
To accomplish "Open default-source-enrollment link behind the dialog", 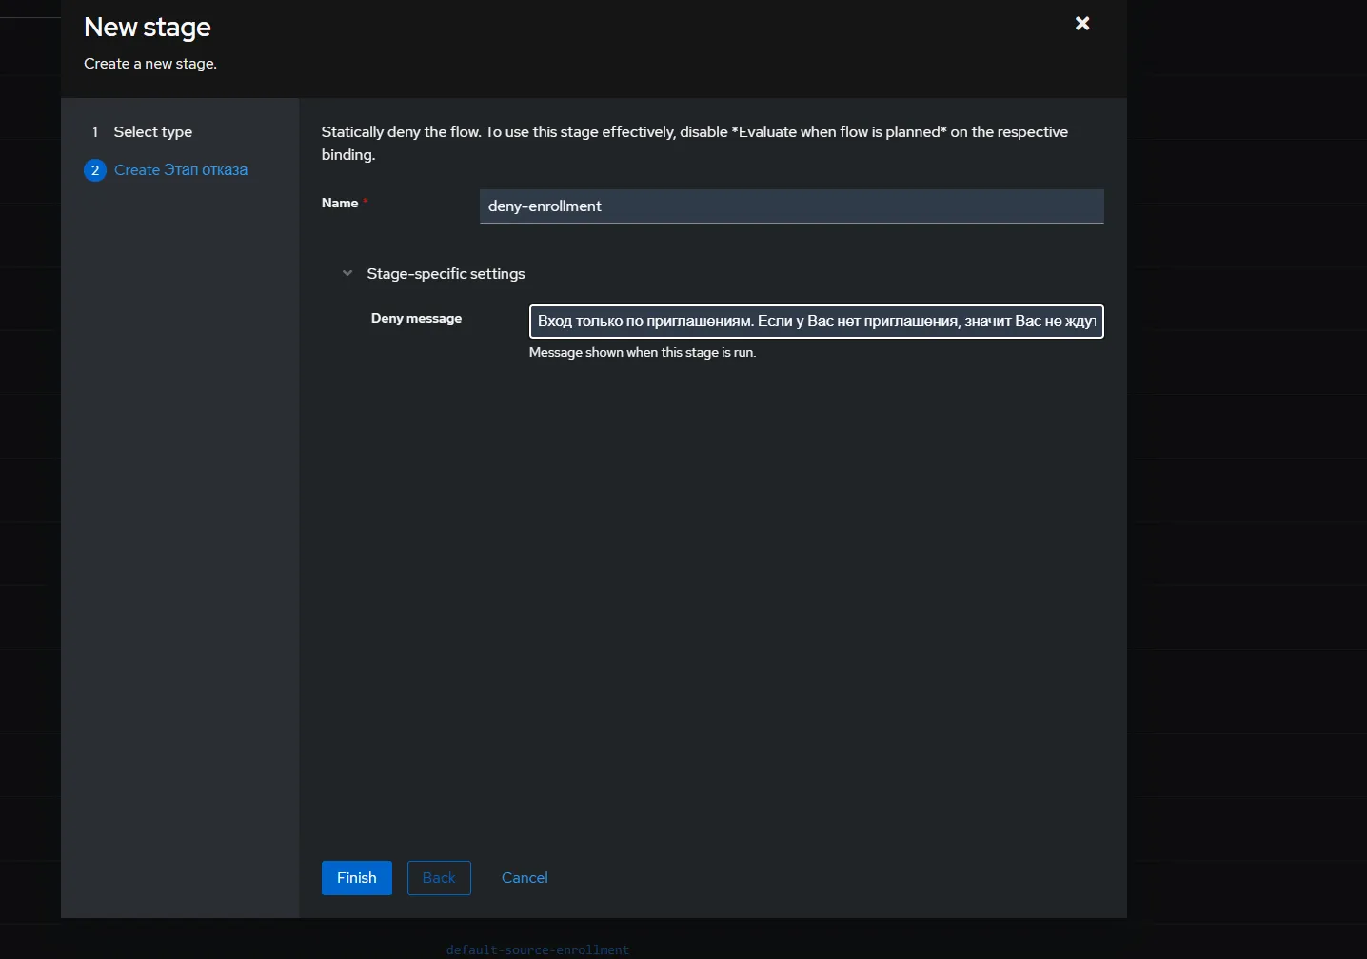I will click(538, 949).
